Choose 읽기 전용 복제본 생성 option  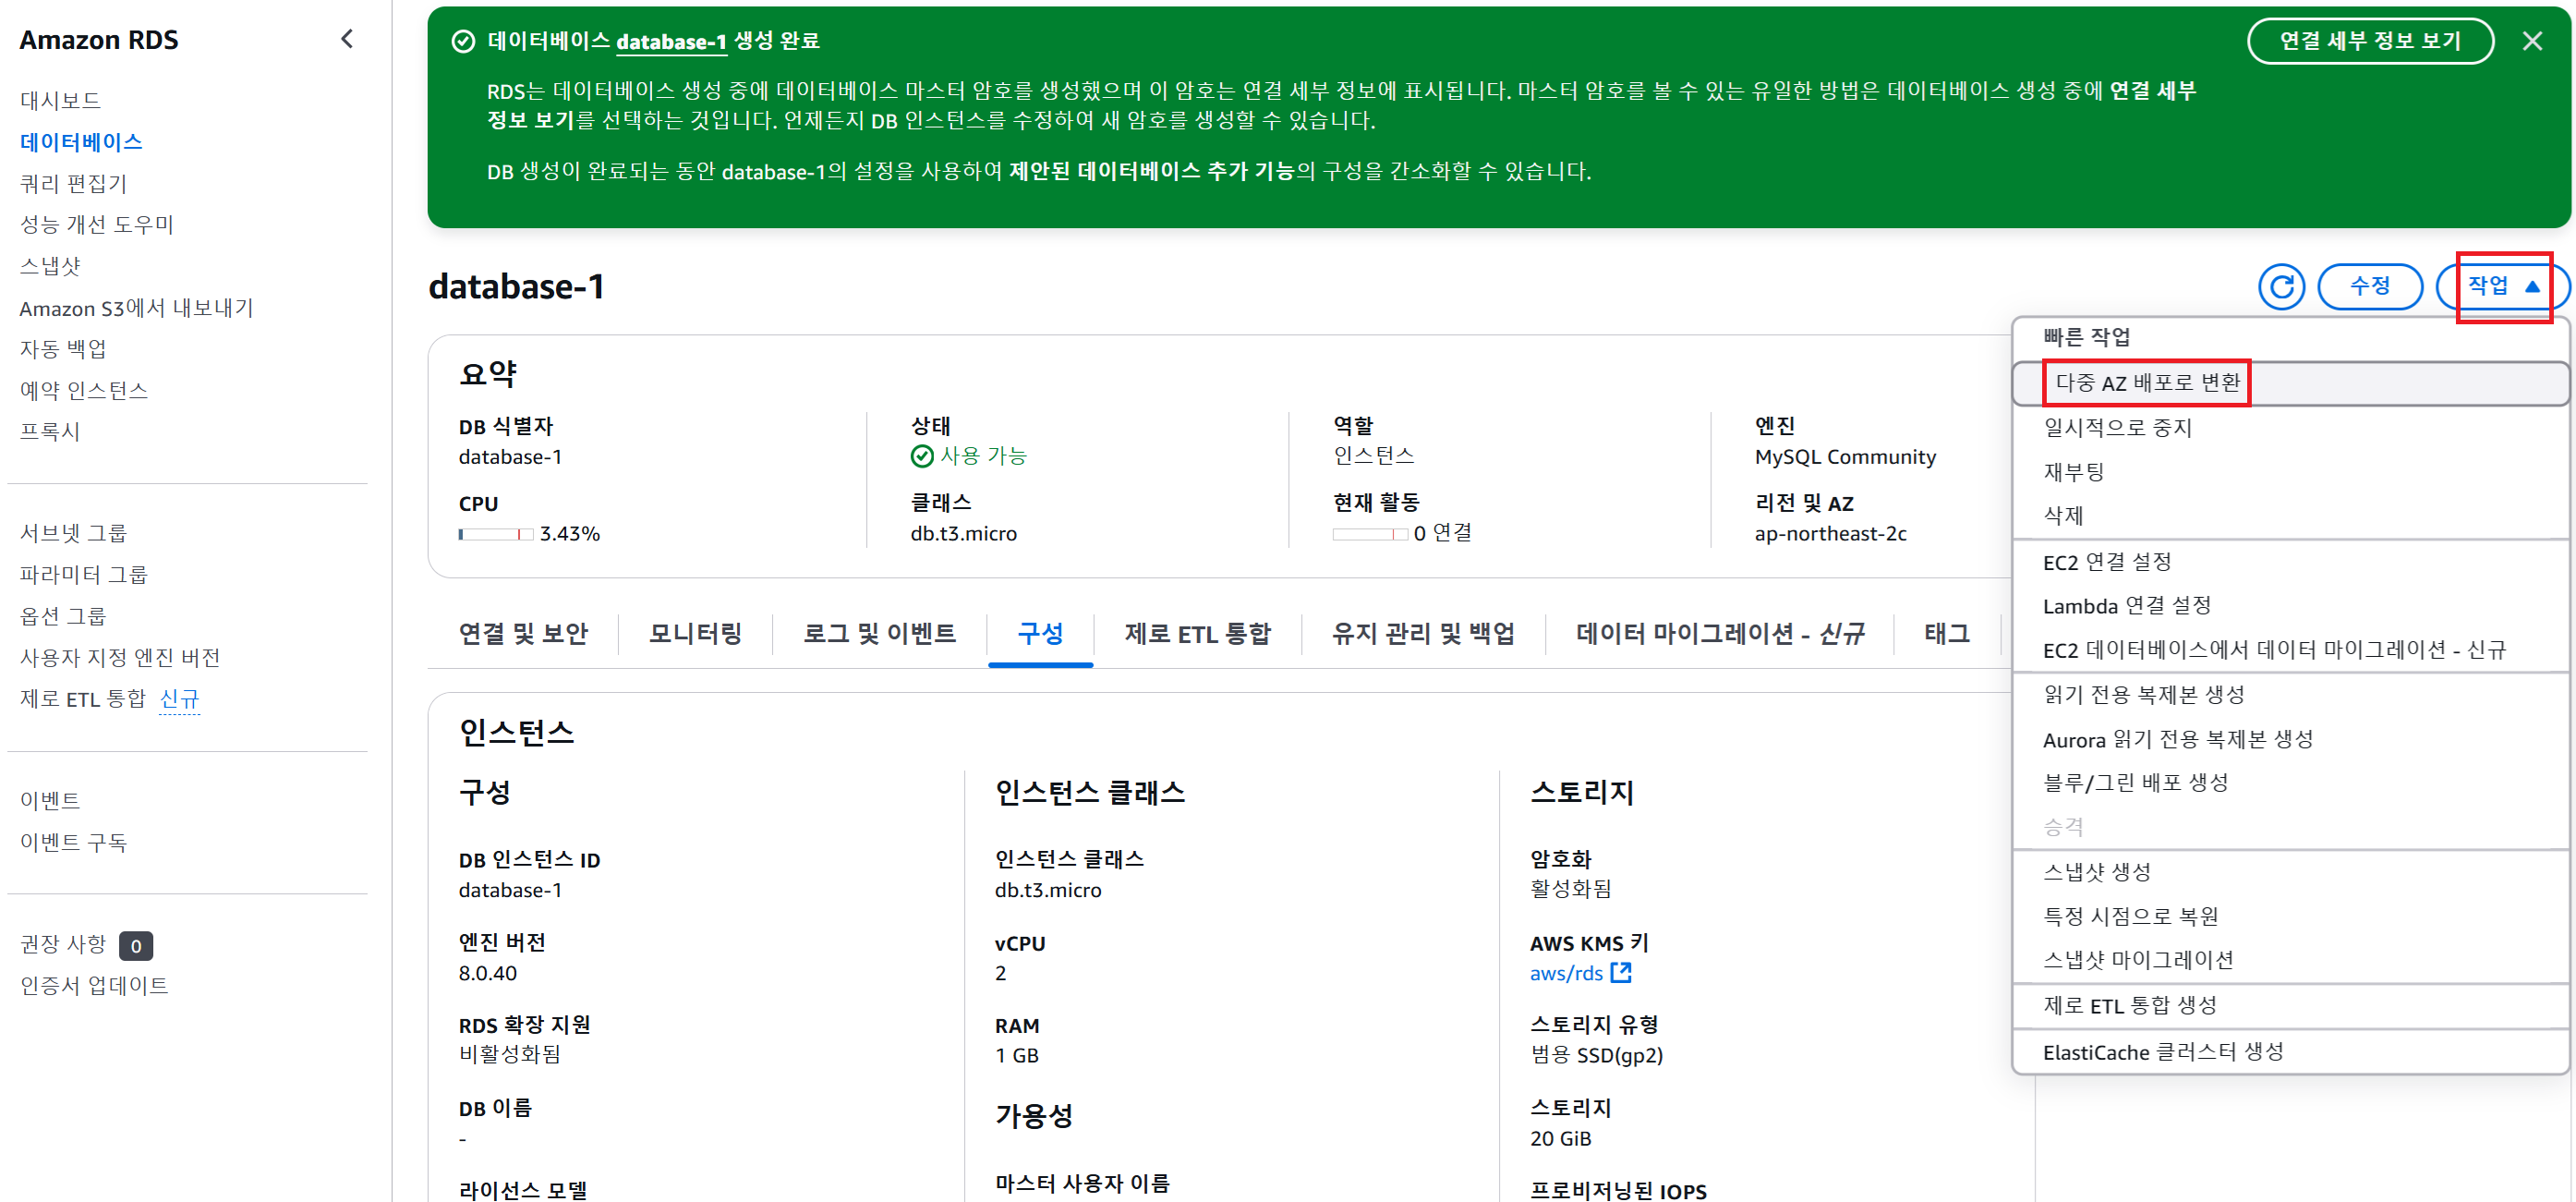(2143, 694)
